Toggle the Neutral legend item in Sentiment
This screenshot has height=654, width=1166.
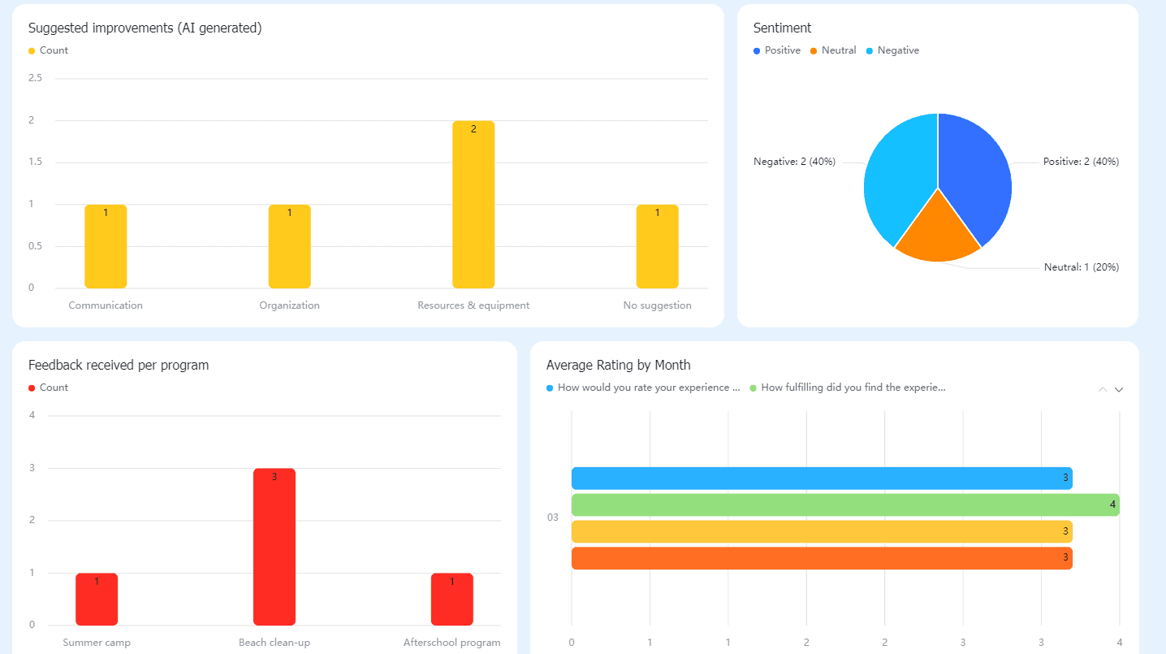[x=833, y=50]
